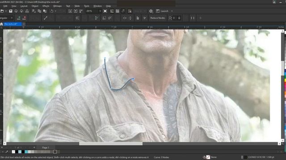The image size is (286, 160).
Task: Click the Add nodes icon
Action: click(x=19, y=18)
